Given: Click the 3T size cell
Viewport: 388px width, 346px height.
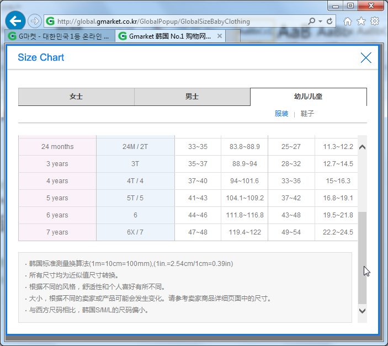Looking at the screenshot, I should (135, 164).
